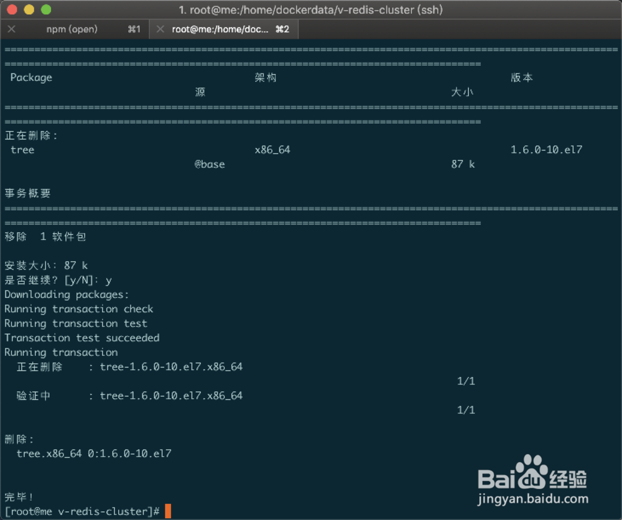Switch to the npm (open) tab

click(x=73, y=29)
